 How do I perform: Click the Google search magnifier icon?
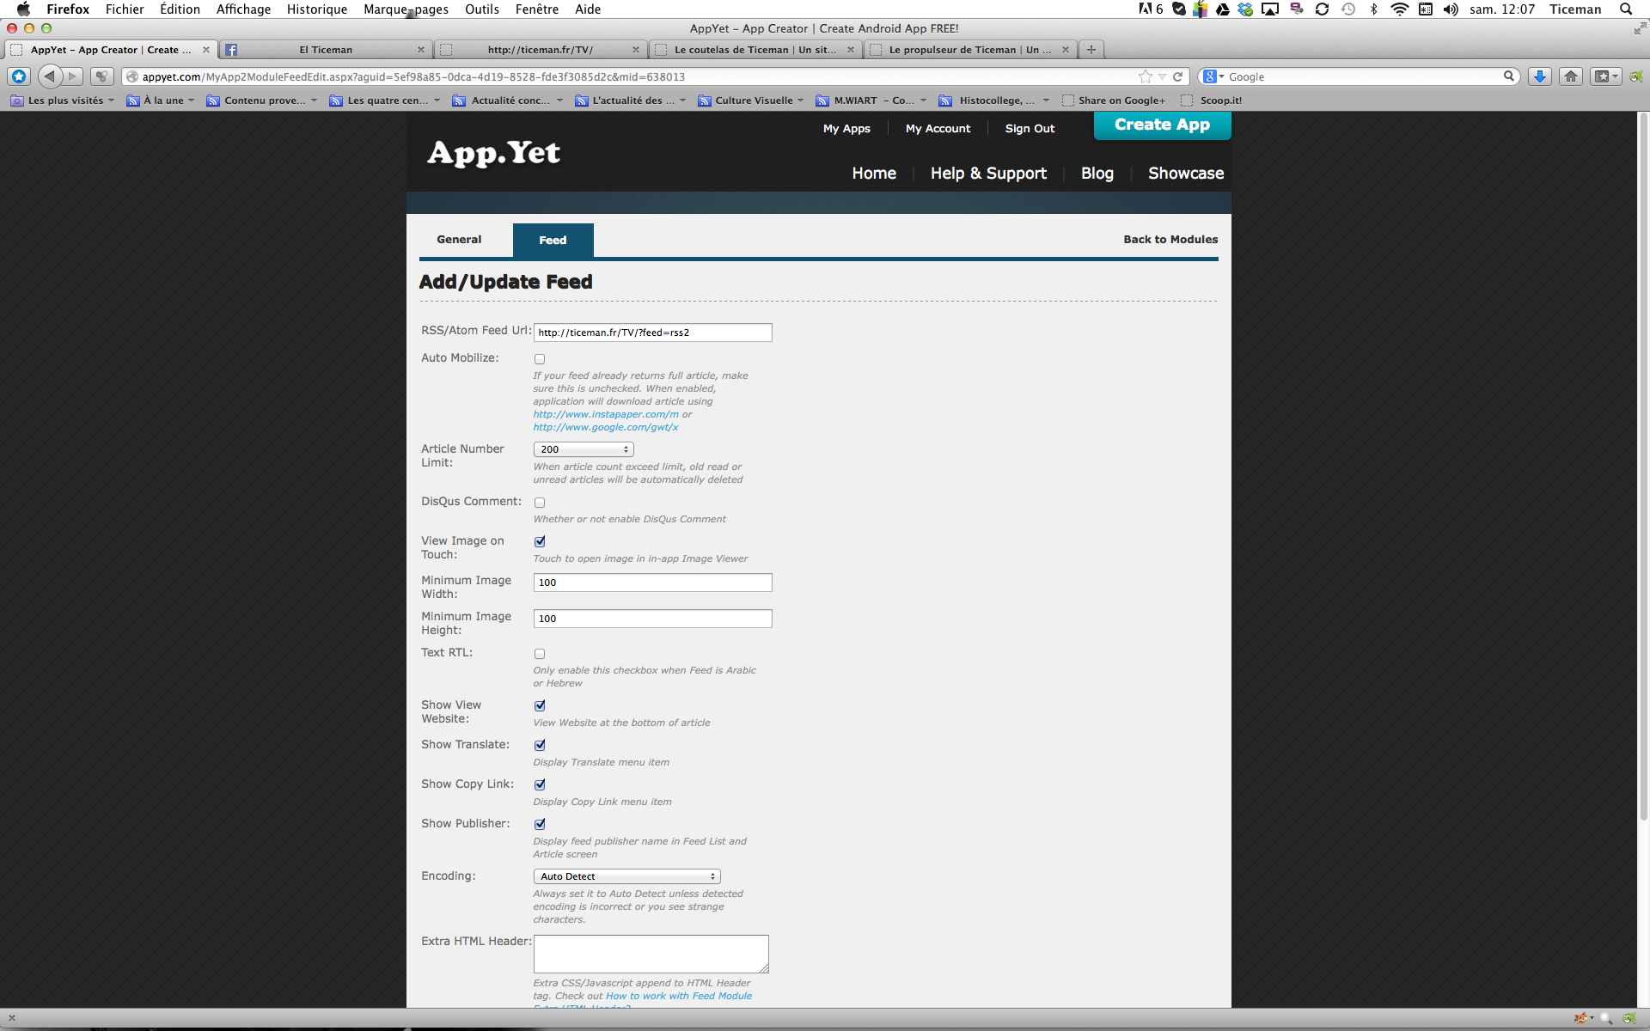[x=1508, y=76]
